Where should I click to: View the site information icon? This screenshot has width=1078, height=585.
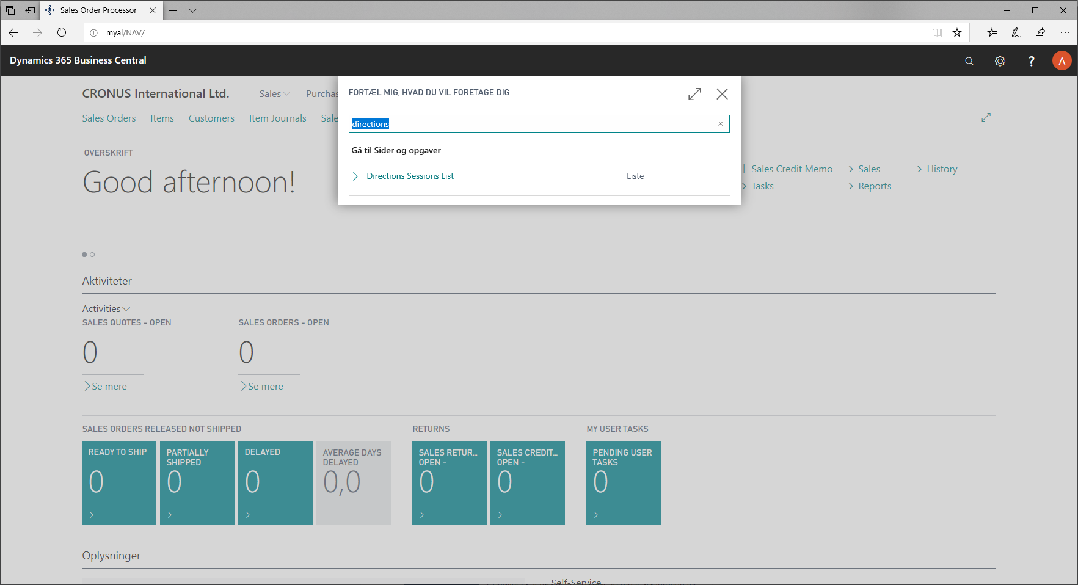point(93,33)
